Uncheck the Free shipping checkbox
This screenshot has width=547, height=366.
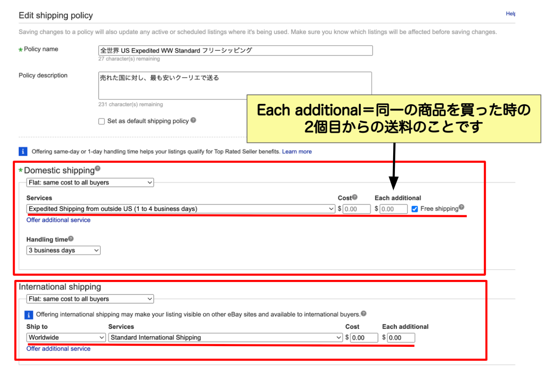[415, 209]
